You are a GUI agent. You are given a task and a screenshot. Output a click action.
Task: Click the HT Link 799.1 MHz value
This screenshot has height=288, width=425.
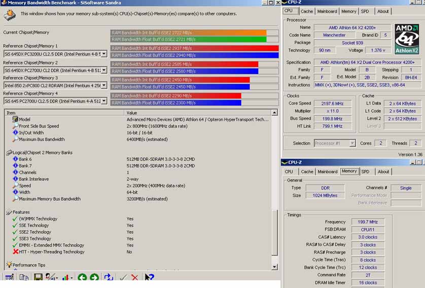point(333,126)
